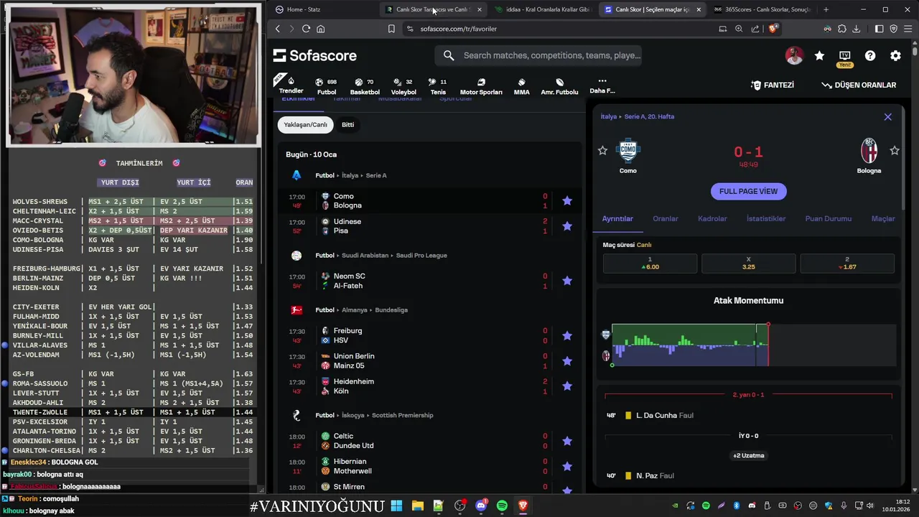Toggle favorite star for Udinese vs Pisa
Image resolution: width=919 pixels, height=517 pixels.
(x=567, y=226)
